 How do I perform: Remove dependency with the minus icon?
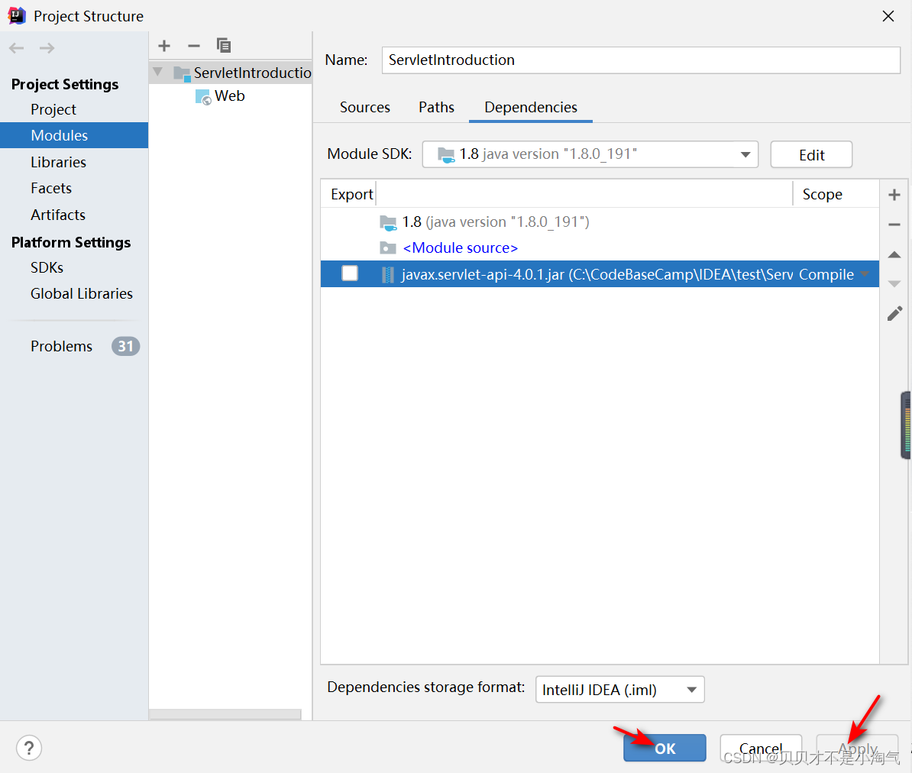pyautogui.click(x=894, y=225)
